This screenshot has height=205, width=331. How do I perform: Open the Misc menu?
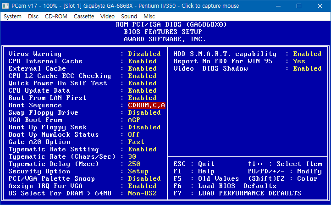click(149, 16)
